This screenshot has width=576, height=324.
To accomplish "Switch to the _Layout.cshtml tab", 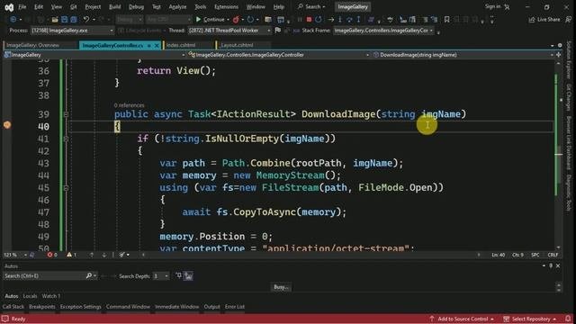I will pos(237,45).
